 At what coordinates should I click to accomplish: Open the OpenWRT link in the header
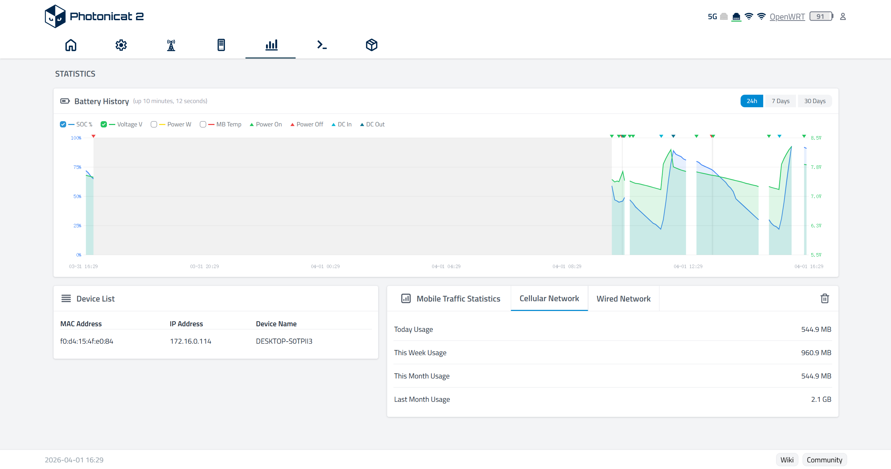pos(788,16)
